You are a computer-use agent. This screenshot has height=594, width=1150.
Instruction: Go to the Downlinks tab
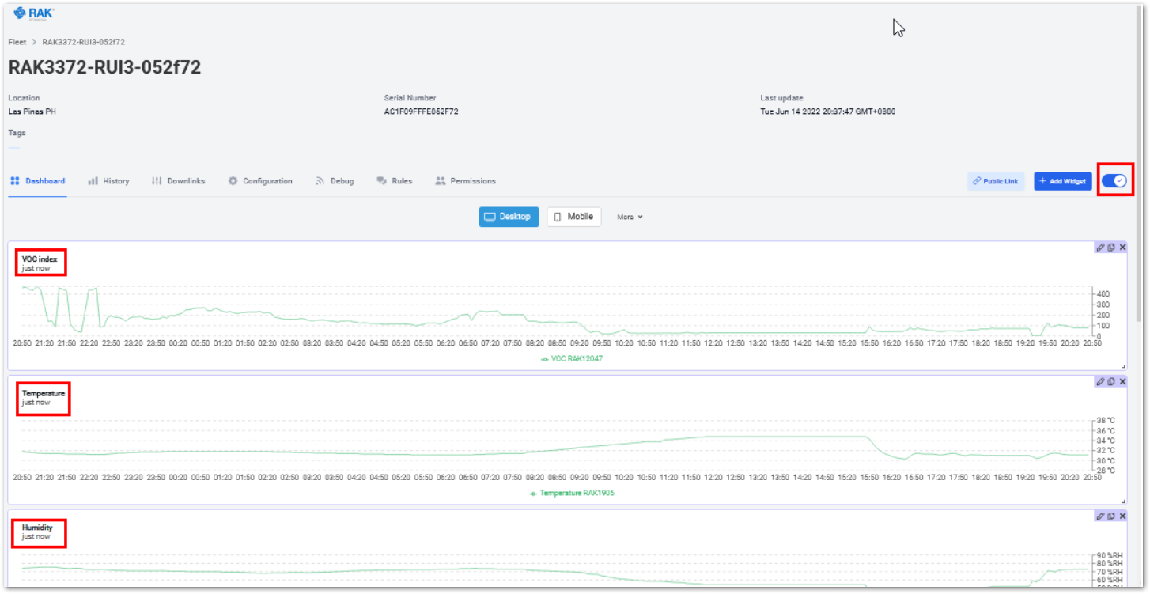point(178,181)
